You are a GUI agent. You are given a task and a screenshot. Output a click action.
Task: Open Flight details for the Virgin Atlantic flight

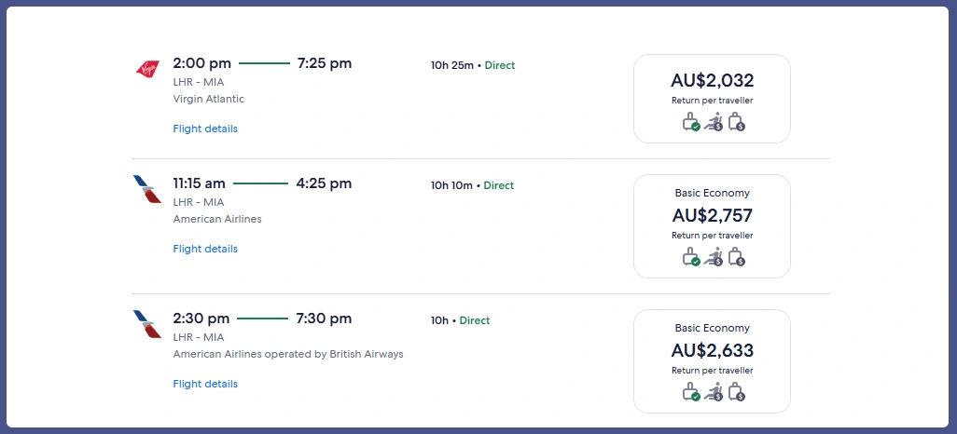205,129
